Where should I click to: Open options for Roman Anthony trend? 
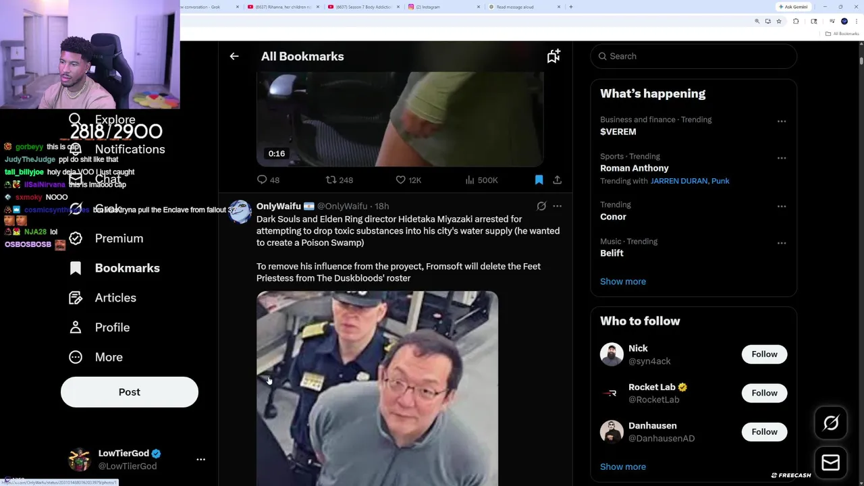(782, 158)
